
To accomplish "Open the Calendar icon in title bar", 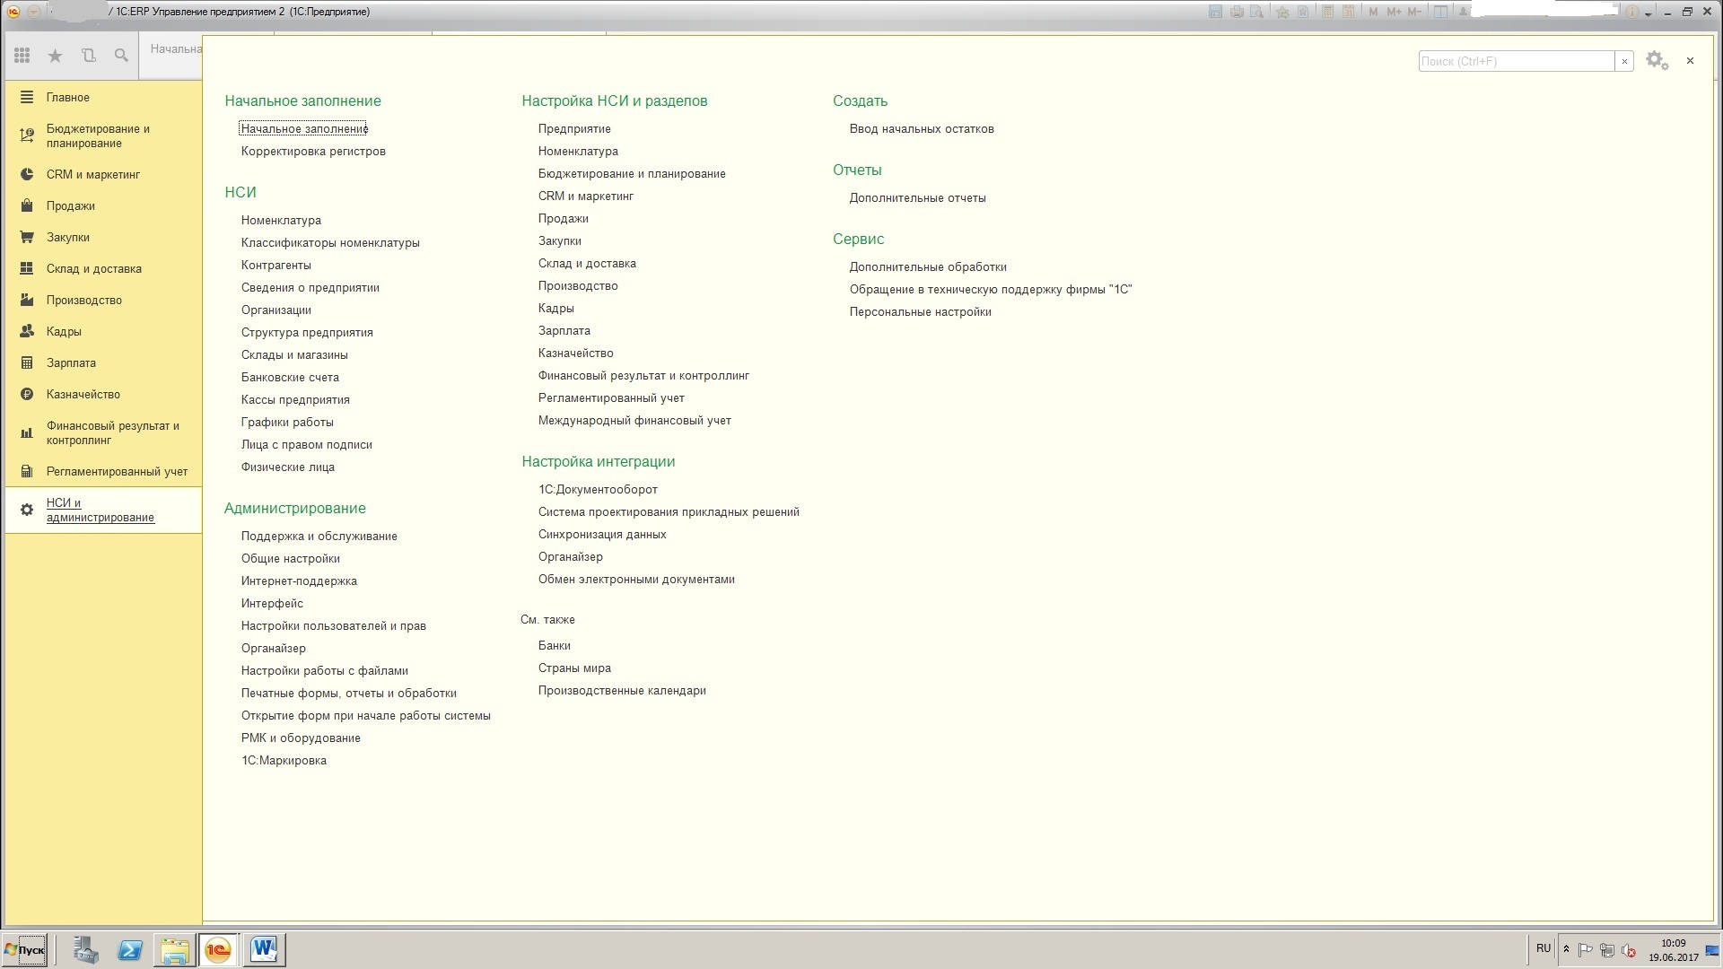I will click(x=1348, y=12).
